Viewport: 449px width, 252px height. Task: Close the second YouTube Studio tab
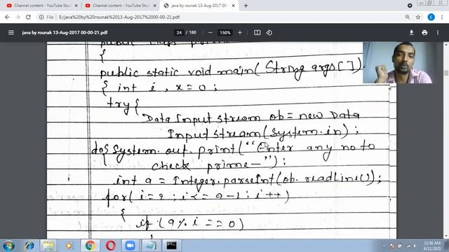[x=154, y=6]
